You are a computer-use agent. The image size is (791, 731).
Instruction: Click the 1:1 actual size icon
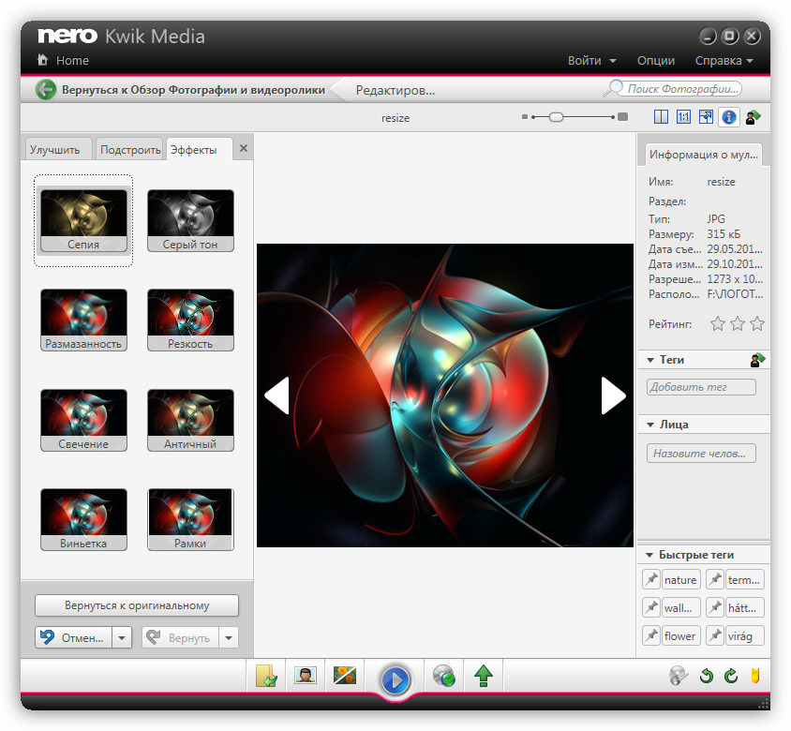click(683, 117)
